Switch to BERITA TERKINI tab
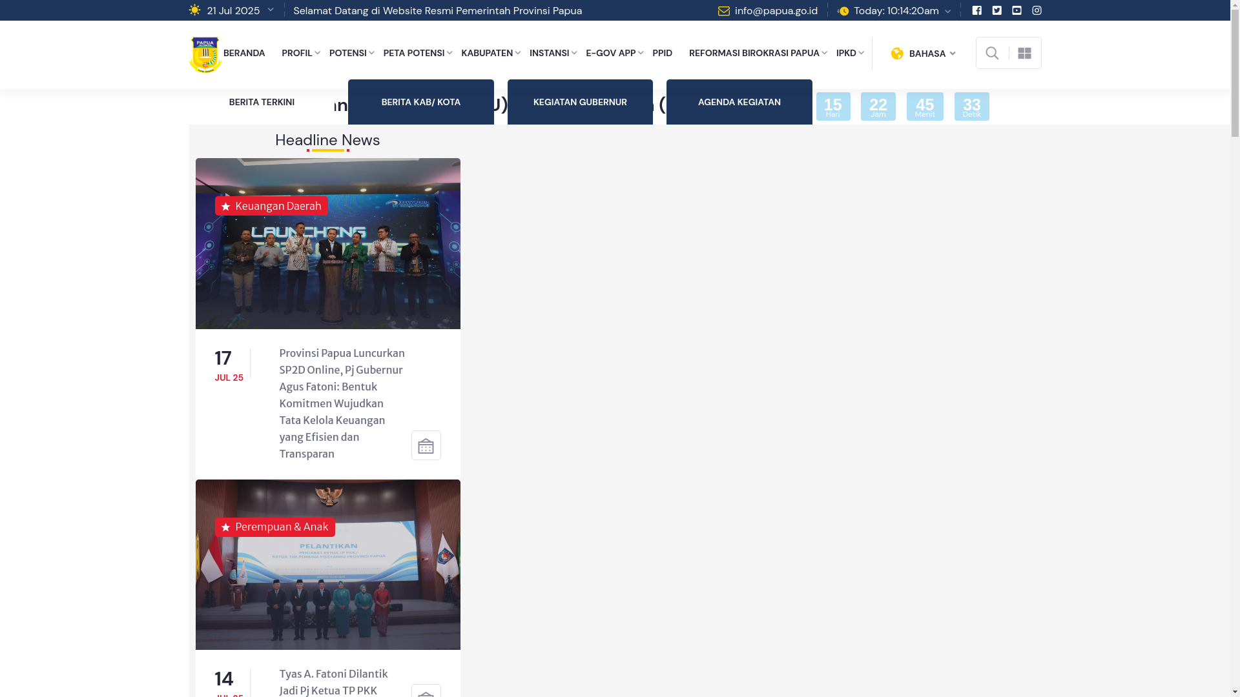 (262, 102)
